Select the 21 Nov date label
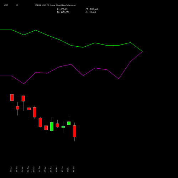Viewport: 178px width, 178px height. coord(22,169)
